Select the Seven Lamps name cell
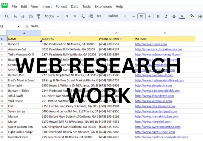Image resolution: width=203 pixels, height=141 pixels. coord(24,111)
